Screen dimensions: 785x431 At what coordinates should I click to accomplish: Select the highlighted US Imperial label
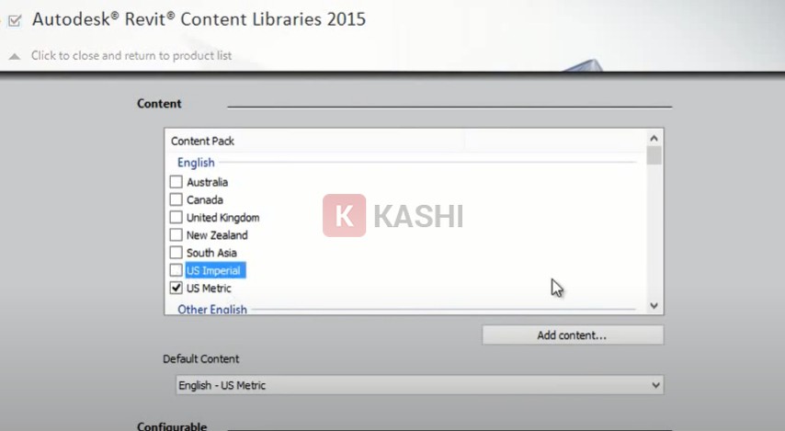215,271
